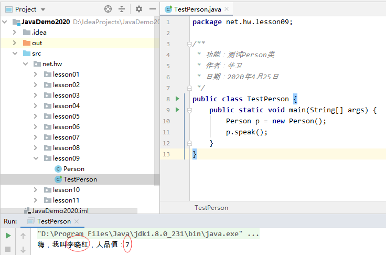Open Project panel settings gear
386x255 pixels.
click(139, 9)
